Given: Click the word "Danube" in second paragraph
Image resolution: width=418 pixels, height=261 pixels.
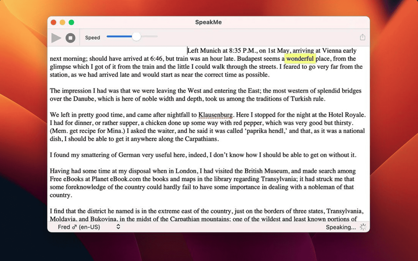Looking at the screenshot, I should tap(84, 99).
